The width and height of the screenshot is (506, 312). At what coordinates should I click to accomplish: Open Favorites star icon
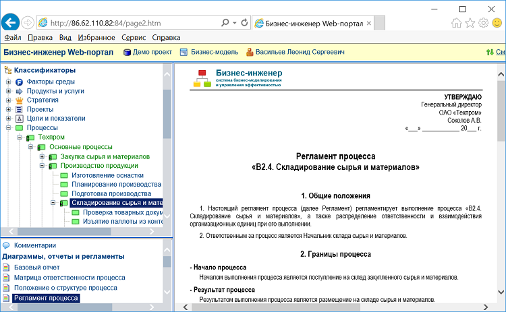(470, 23)
